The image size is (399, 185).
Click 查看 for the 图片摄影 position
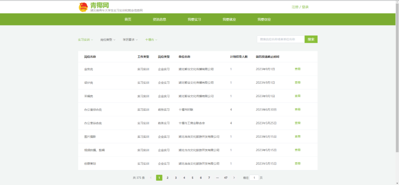pos(297,136)
